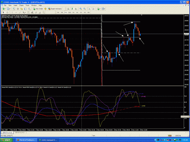The height and width of the screenshot is (142, 190).
Task: Switch to the MN timeframe
Action: pos(89,12)
